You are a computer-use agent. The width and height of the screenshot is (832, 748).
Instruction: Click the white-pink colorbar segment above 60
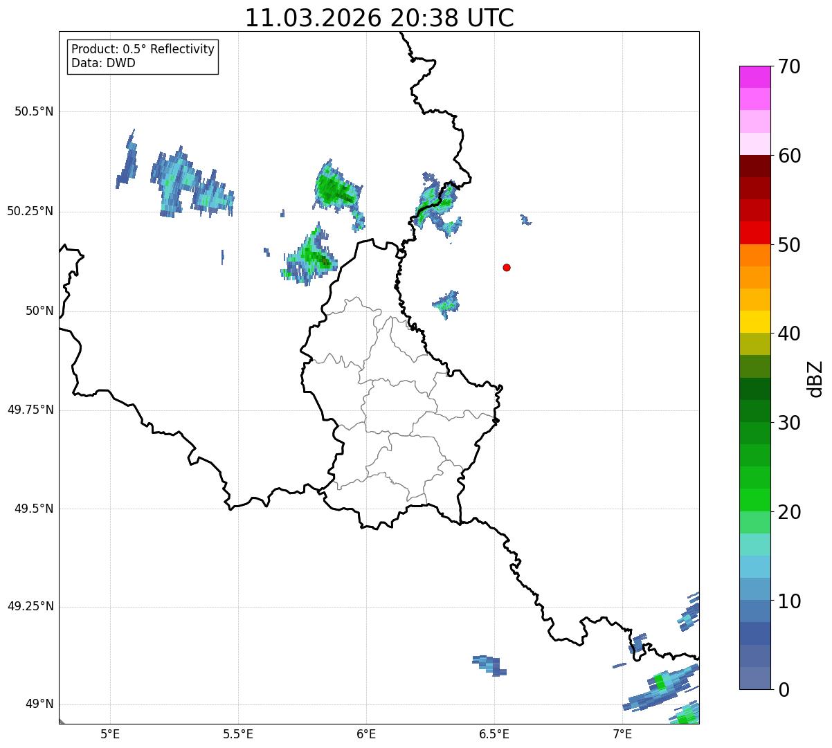pos(754,144)
